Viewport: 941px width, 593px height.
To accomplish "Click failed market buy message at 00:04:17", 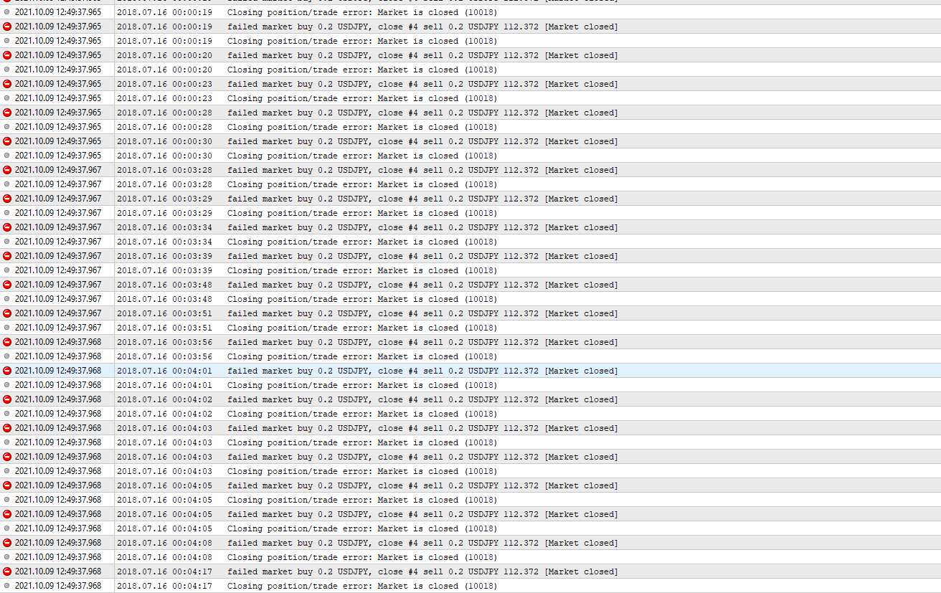I will tap(422, 571).
